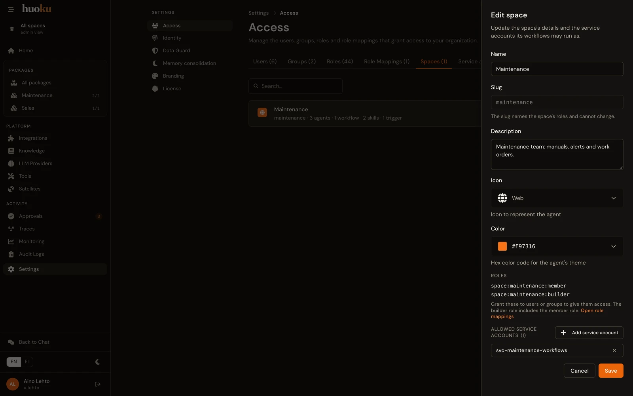Screen dimensions: 633x396
Task: Open the Sales package in sidebar
Action: tap(55, 108)
